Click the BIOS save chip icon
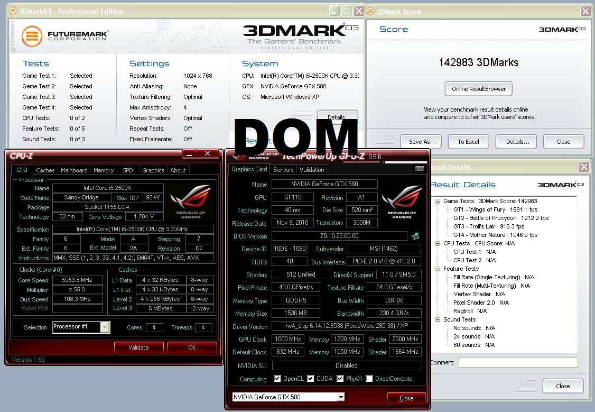 415,236
